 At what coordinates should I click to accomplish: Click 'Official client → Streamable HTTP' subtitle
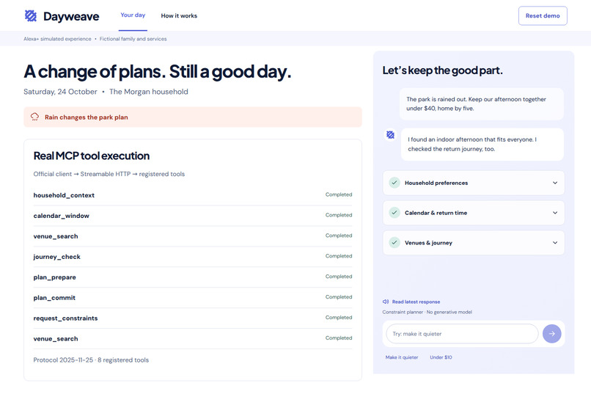click(109, 174)
